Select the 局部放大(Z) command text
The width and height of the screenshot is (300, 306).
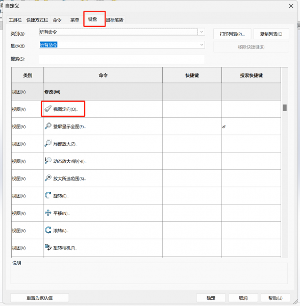point(65,144)
